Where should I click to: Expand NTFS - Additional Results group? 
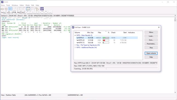pos(75,47)
